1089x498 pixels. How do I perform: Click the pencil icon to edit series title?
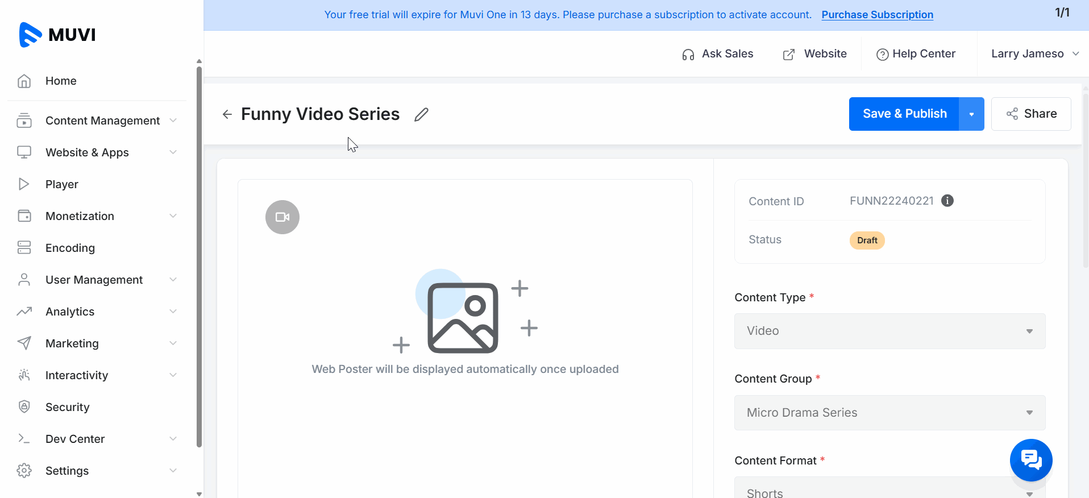coord(421,114)
